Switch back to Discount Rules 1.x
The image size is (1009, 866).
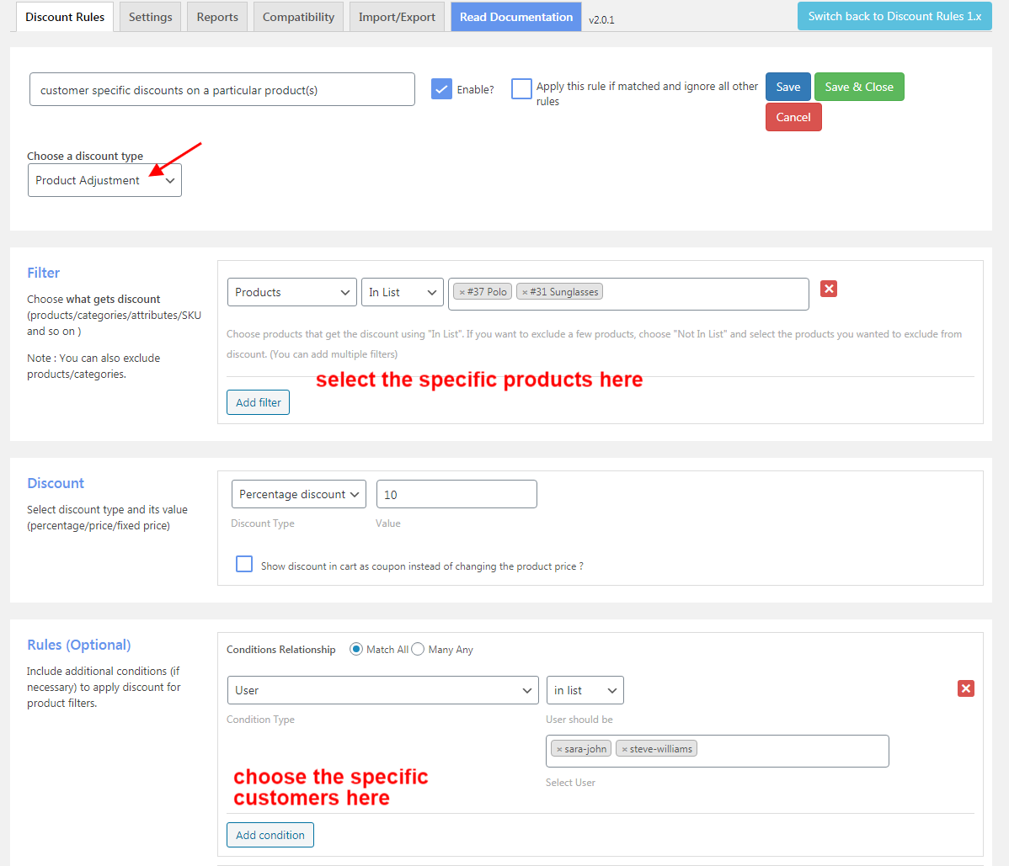pos(894,15)
